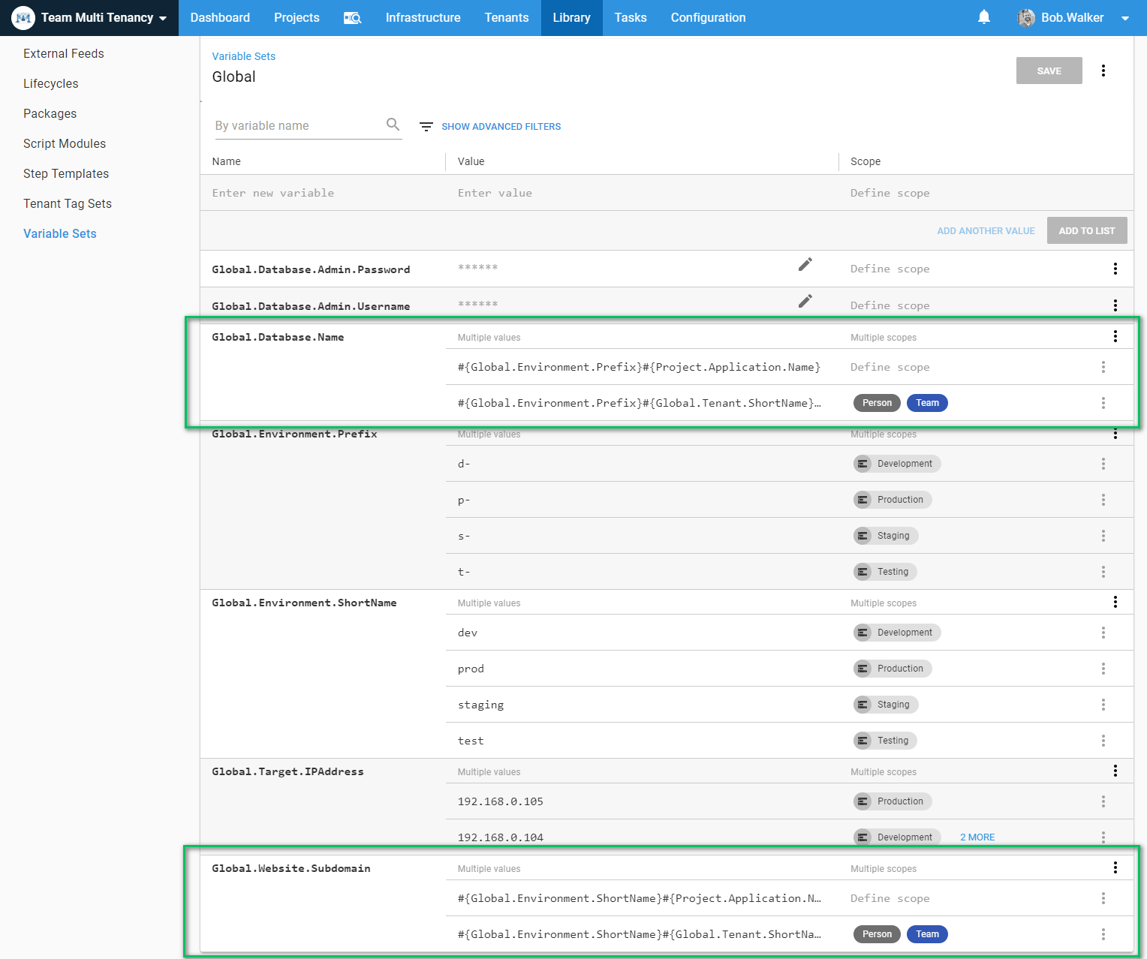
Task: Click the Team tag on Global.Database.Name
Action: pyautogui.click(x=927, y=403)
